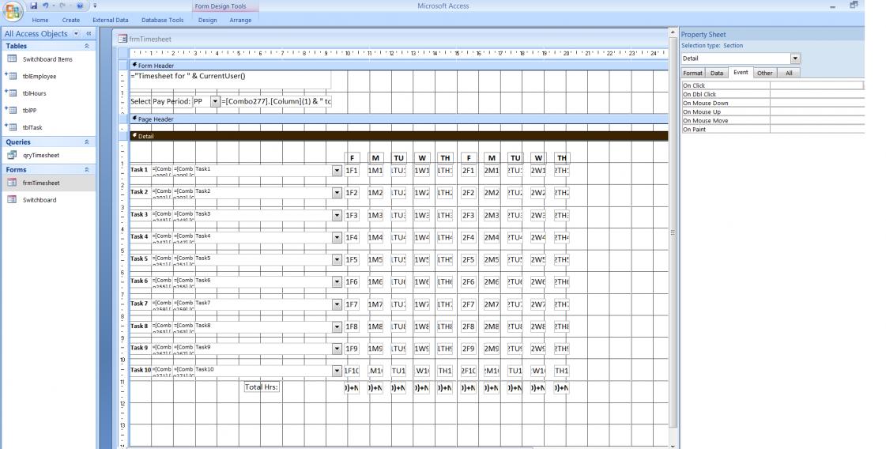Switch to the Data property tab
The width and height of the screenshot is (886, 449).
[x=717, y=73]
